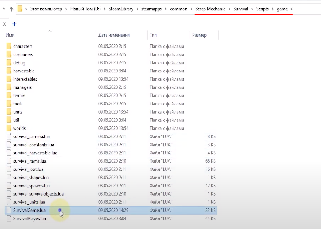Select the file name survival_loot.lua
The height and width of the screenshot is (229, 321).
point(28,169)
